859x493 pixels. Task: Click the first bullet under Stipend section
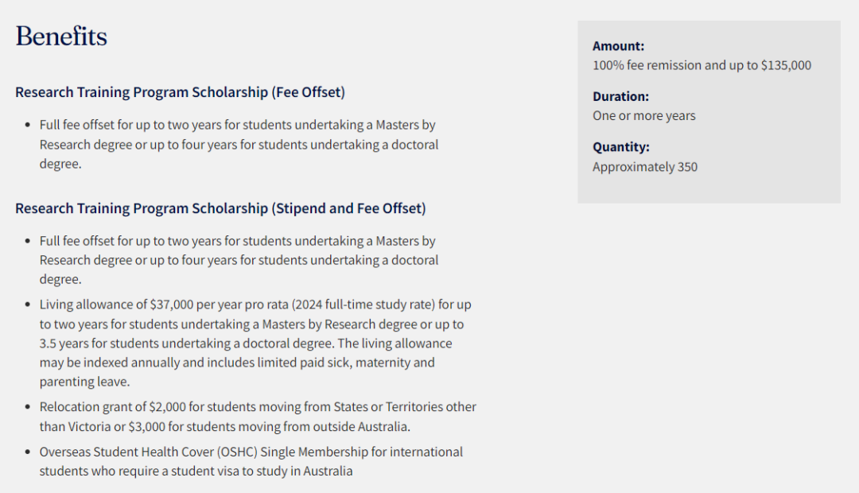[239, 260]
